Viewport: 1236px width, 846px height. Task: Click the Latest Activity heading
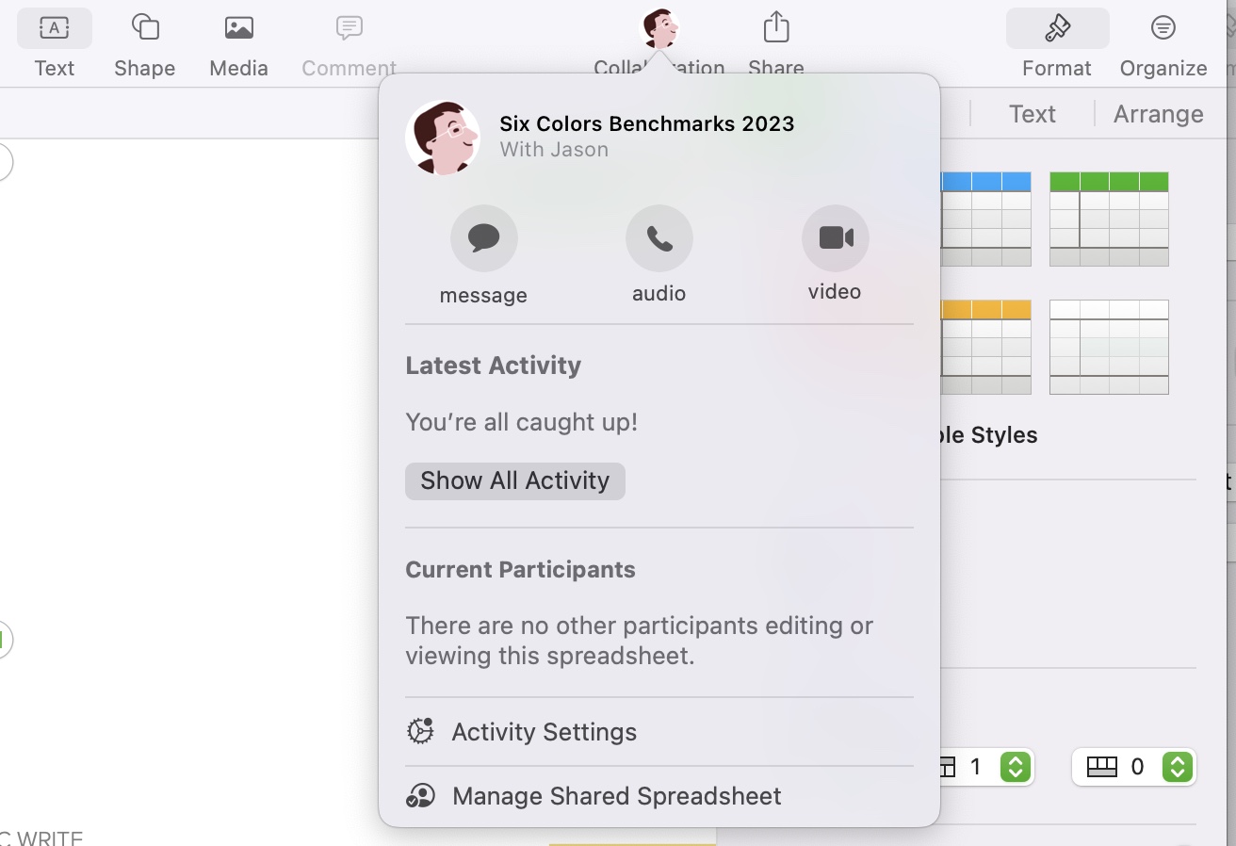click(x=493, y=366)
